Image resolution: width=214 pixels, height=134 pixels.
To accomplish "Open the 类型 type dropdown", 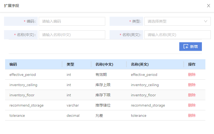I will coord(177,21).
